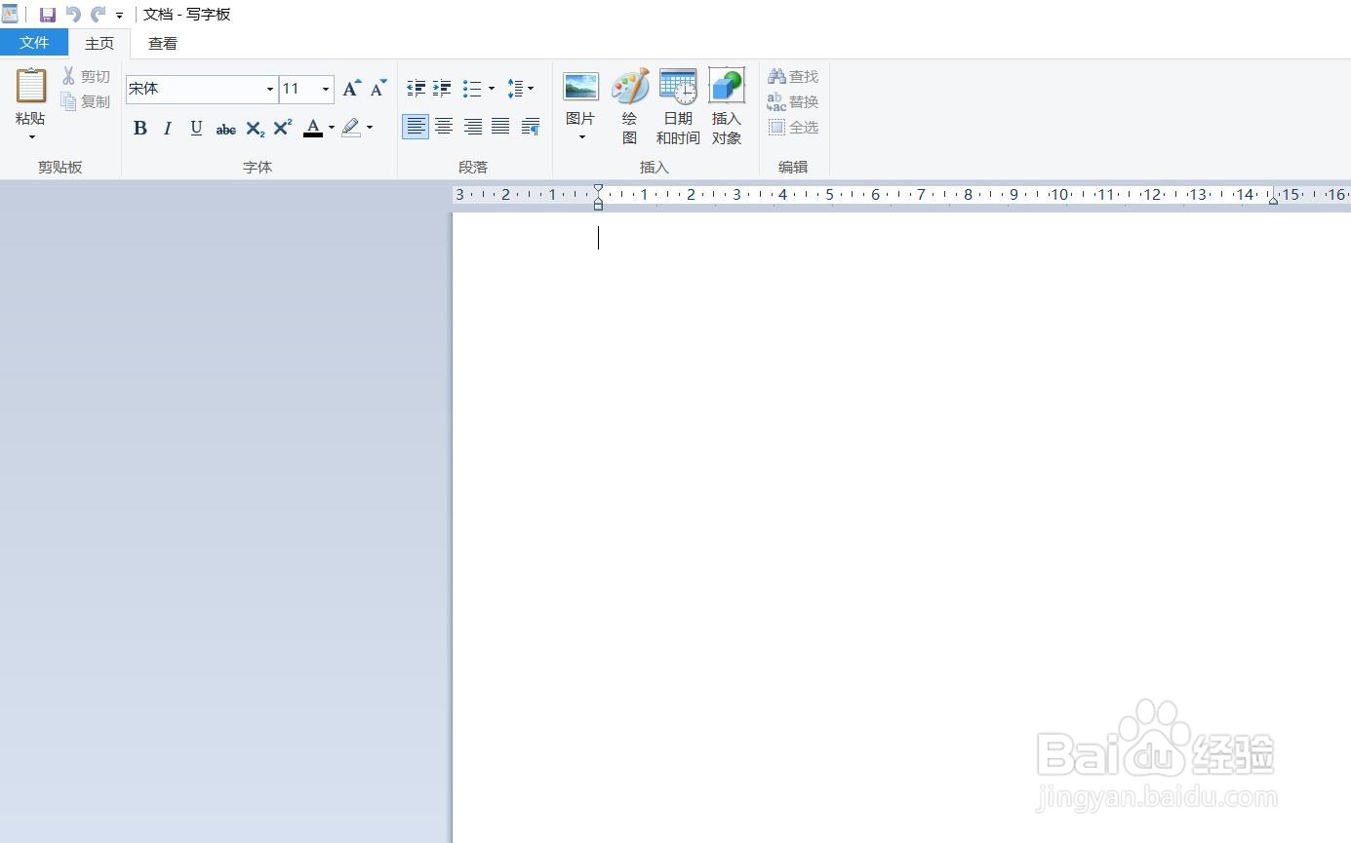This screenshot has width=1351, height=843.
Task: Click the Undo arrow in title bar
Action: (x=73, y=15)
